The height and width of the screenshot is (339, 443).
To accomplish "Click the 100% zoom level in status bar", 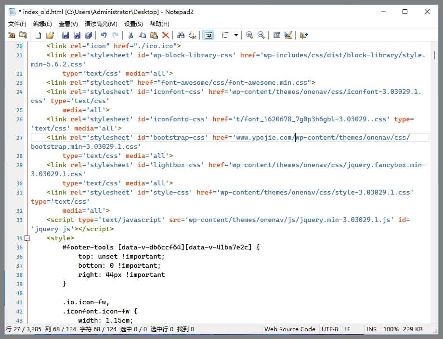I will tap(391, 329).
